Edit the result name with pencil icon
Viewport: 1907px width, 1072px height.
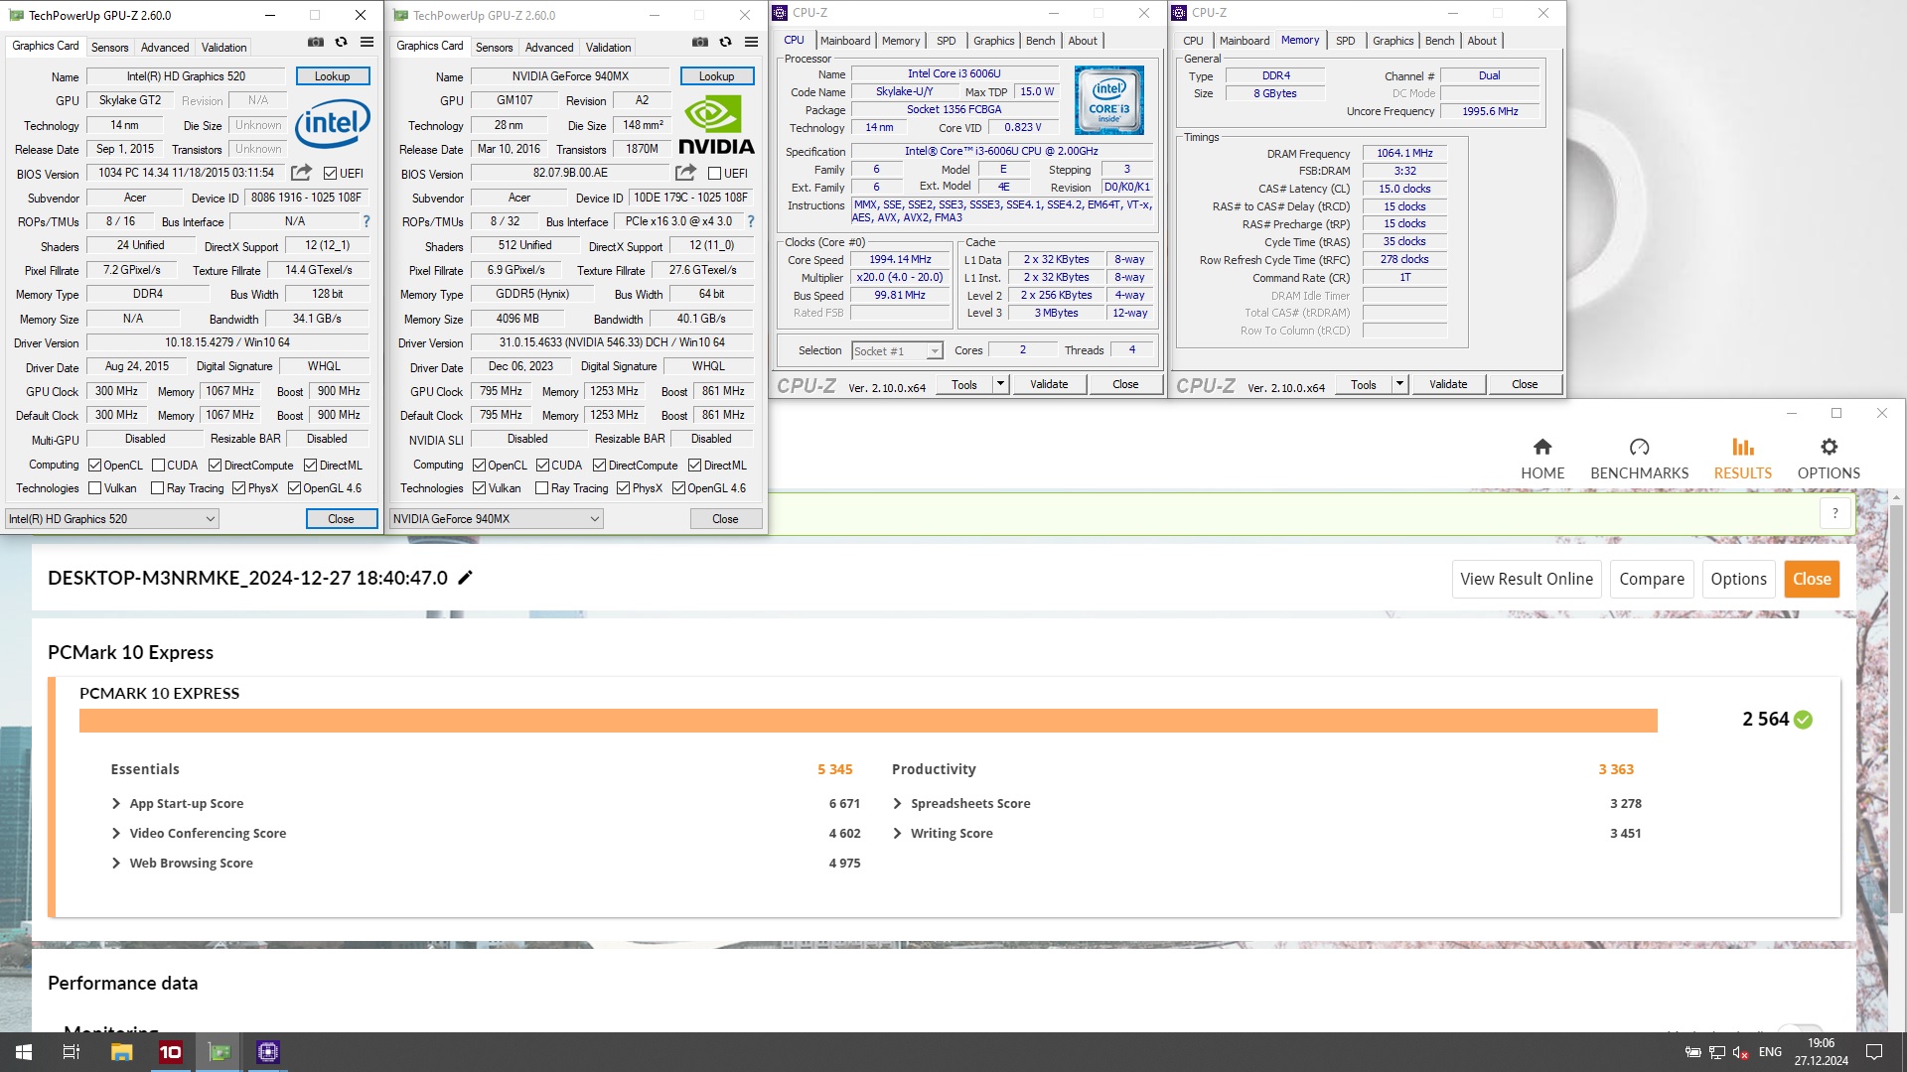(465, 578)
